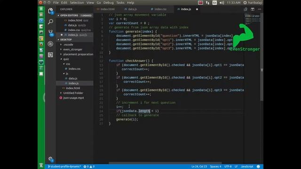Viewport: 301px width, 169px height.
Task: Open the Edit menu
Action: (64, 3)
